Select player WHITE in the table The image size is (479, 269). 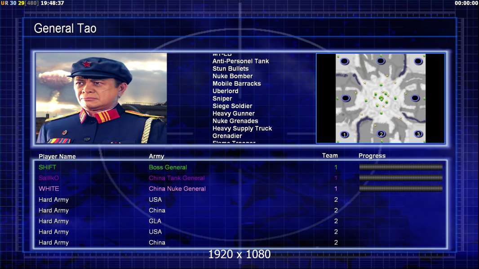tap(49, 189)
